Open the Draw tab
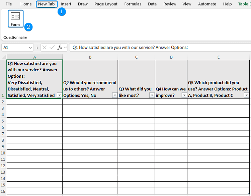 point(83,4)
